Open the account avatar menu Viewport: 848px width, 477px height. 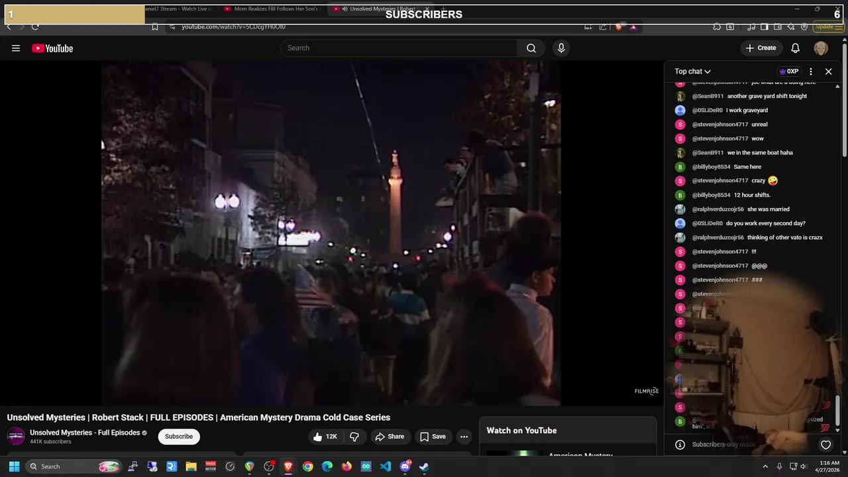pyautogui.click(x=821, y=48)
